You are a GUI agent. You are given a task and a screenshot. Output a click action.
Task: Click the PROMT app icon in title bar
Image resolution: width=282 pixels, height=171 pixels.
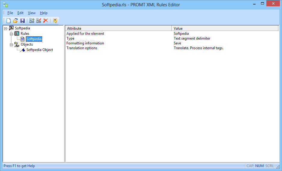click(6, 5)
